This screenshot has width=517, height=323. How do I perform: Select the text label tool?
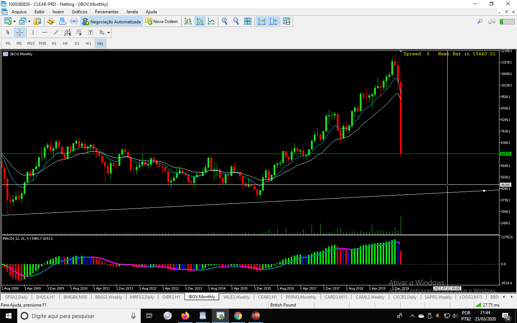[x=90, y=33]
